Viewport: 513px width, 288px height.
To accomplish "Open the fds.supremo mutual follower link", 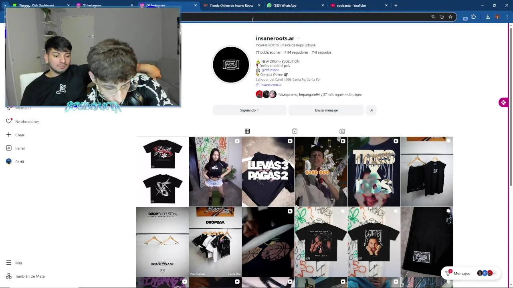I will click(x=288, y=94).
